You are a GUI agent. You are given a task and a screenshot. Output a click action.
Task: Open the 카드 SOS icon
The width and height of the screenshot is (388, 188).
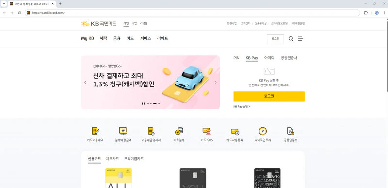tap(207, 131)
